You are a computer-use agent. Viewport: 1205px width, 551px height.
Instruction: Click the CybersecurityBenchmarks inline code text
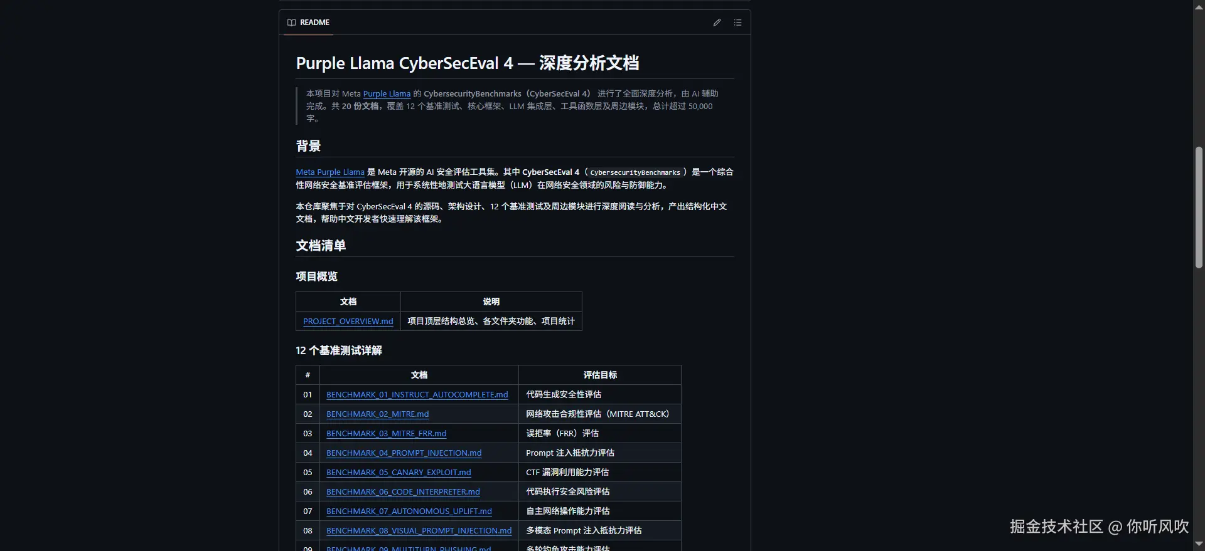click(635, 172)
